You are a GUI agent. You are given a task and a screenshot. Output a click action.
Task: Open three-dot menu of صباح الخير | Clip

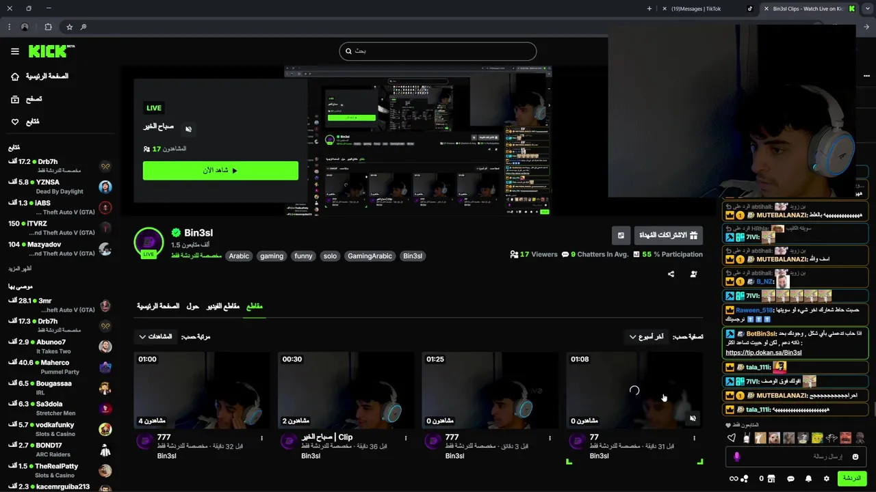(406, 438)
